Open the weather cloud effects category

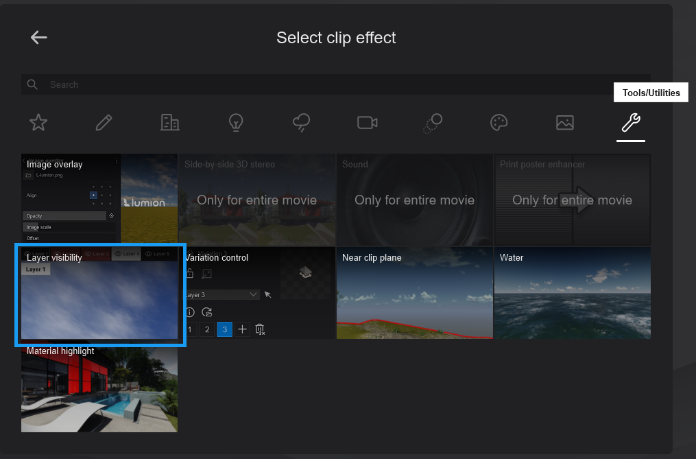[301, 123]
